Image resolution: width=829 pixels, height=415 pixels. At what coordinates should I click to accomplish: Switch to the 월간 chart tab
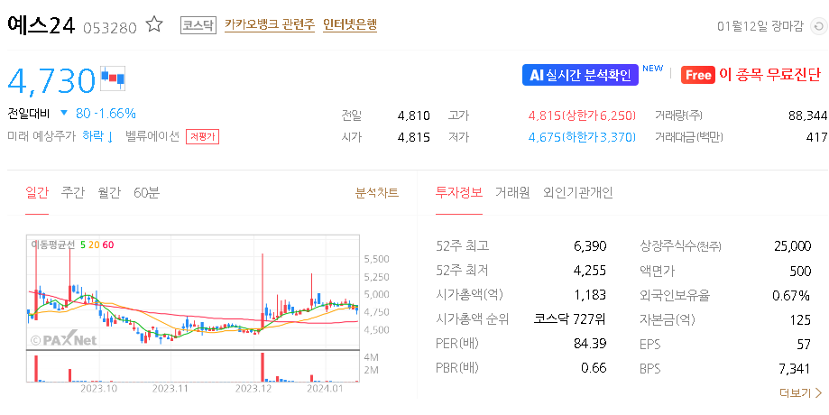click(109, 193)
